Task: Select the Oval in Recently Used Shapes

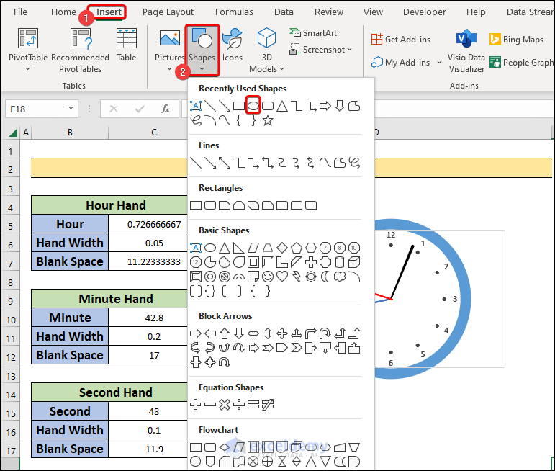Action: tap(253, 106)
